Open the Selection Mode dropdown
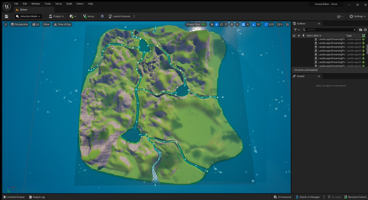The width and height of the screenshot is (368, 200). coord(28,16)
